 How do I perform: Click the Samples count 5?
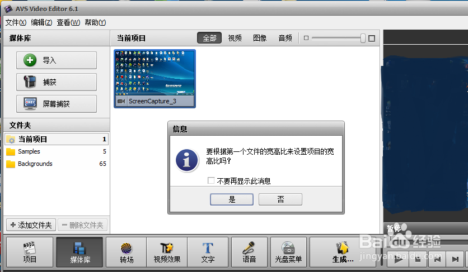tap(105, 151)
